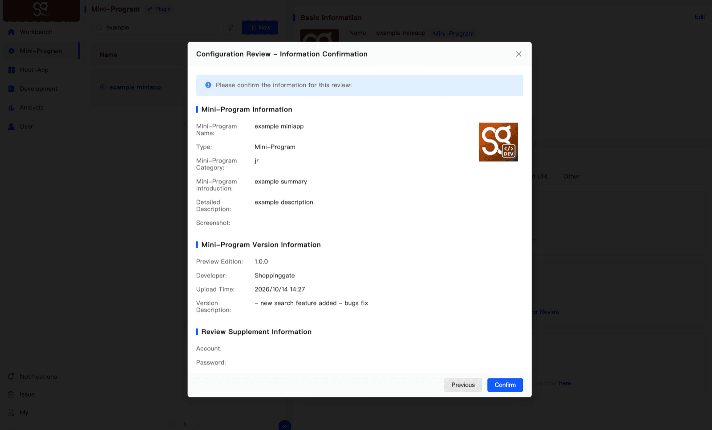The height and width of the screenshot is (430, 712).
Task: Click the New mini-program button
Action: pos(260,28)
